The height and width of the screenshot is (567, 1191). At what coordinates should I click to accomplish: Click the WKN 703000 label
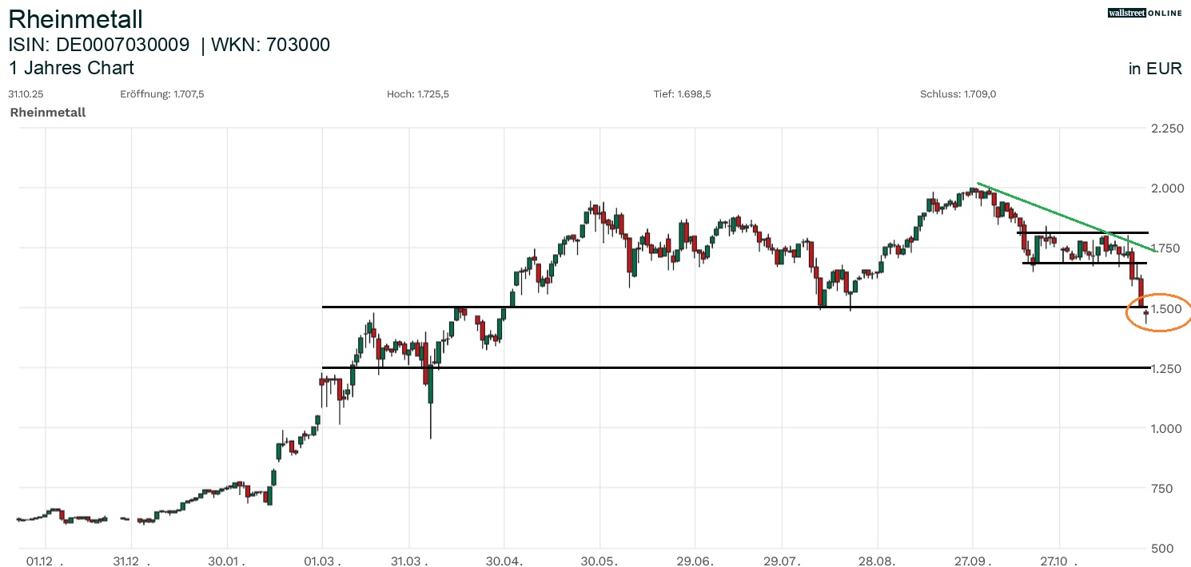272,45
